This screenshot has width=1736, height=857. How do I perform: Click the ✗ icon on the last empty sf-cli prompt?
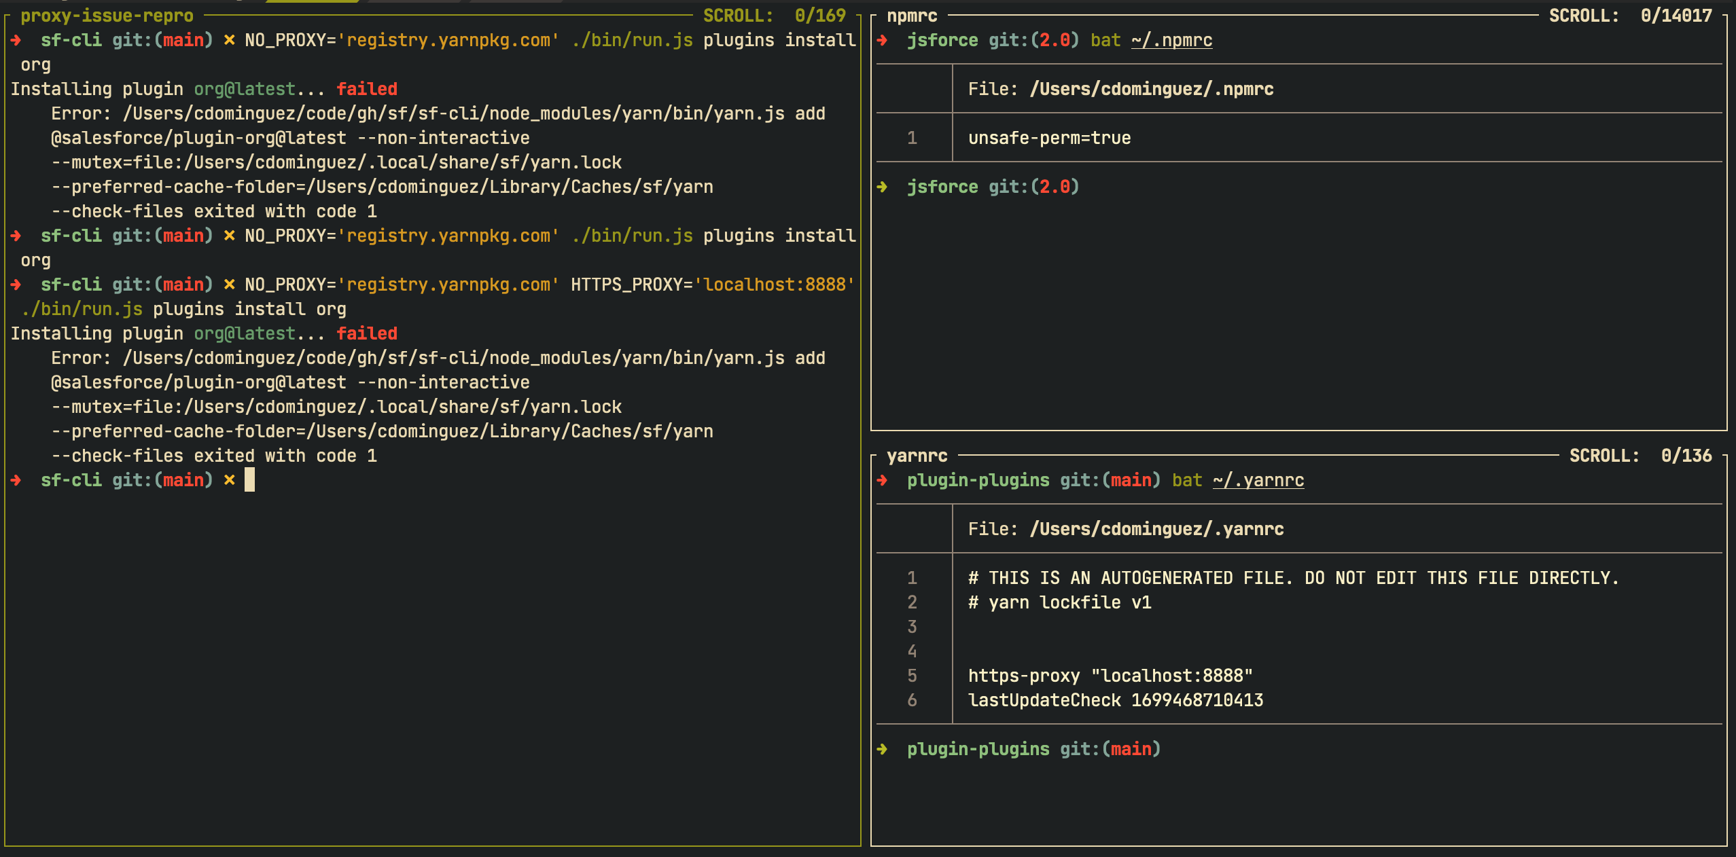pyautogui.click(x=228, y=479)
